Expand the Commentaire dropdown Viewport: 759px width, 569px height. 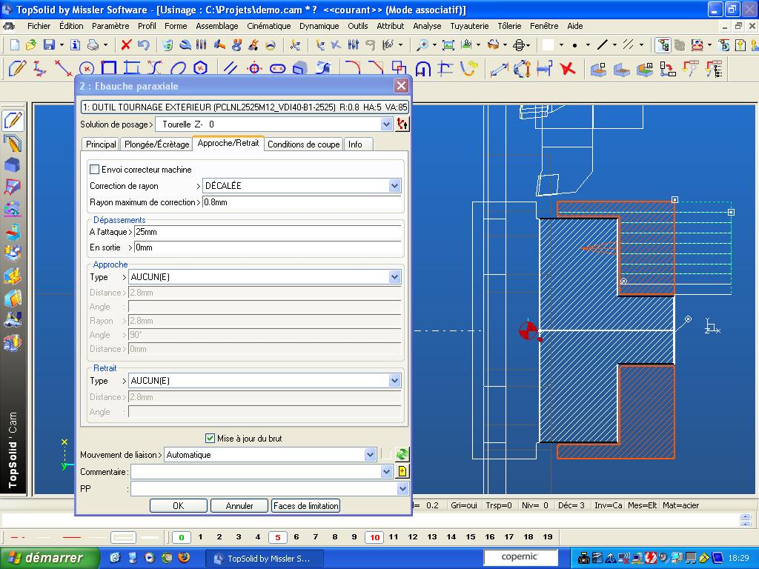pos(386,471)
